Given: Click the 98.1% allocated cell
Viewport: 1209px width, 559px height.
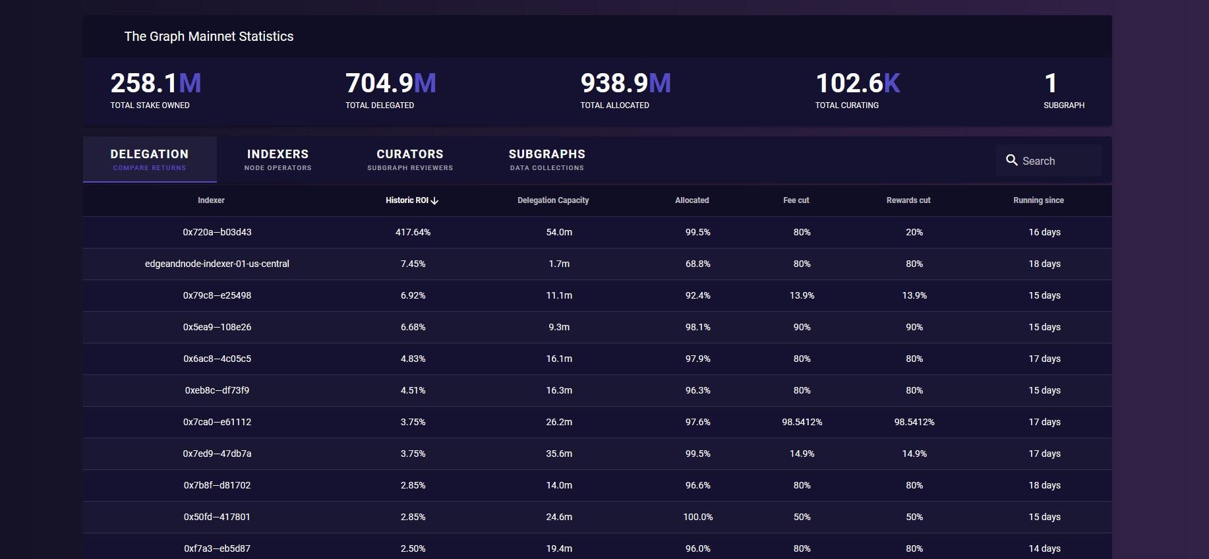Looking at the screenshot, I should click(697, 327).
